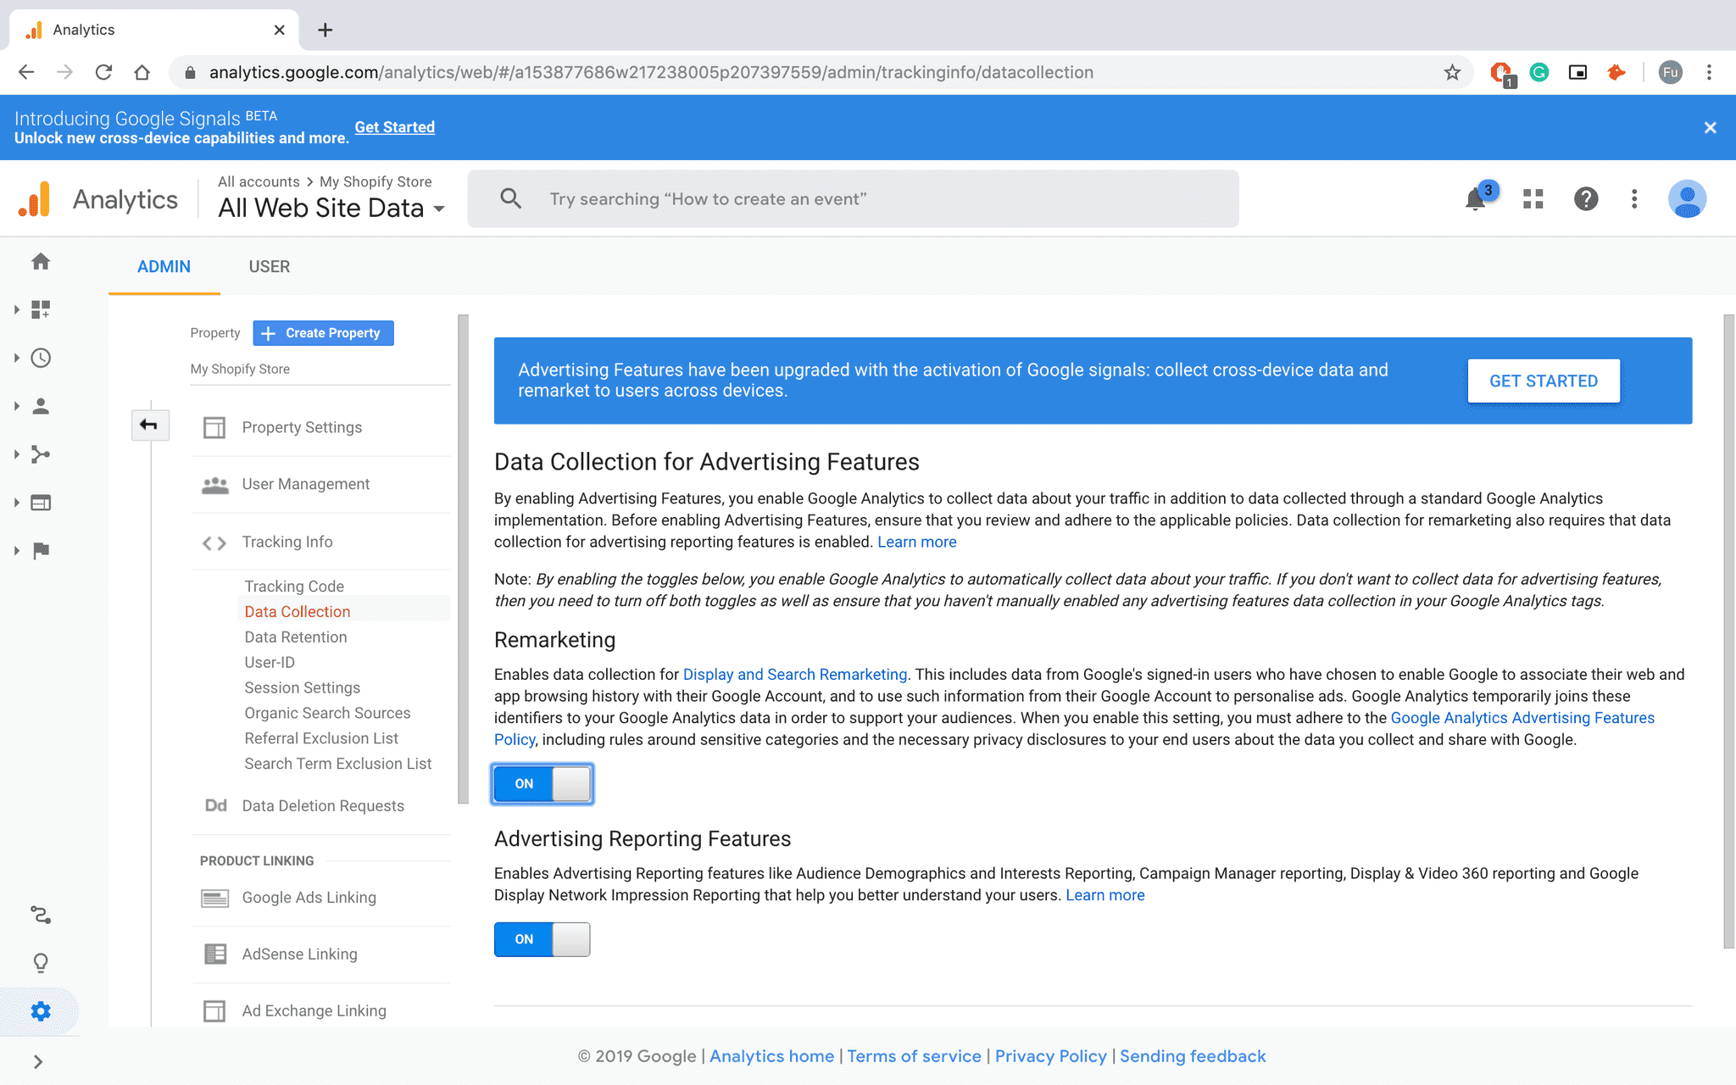The height and width of the screenshot is (1085, 1736).
Task: Click the search magnifier icon
Action: point(510,198)
